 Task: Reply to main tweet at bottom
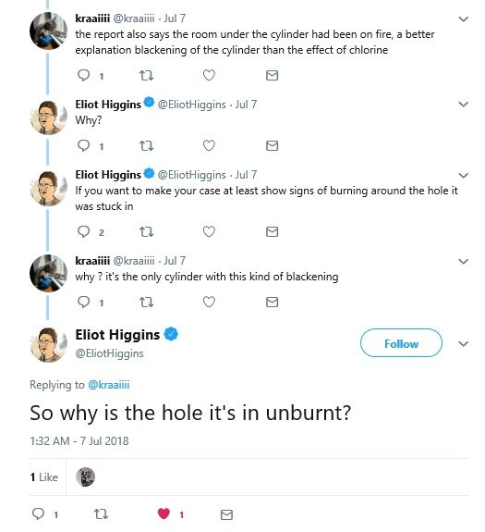pos(38,514)
